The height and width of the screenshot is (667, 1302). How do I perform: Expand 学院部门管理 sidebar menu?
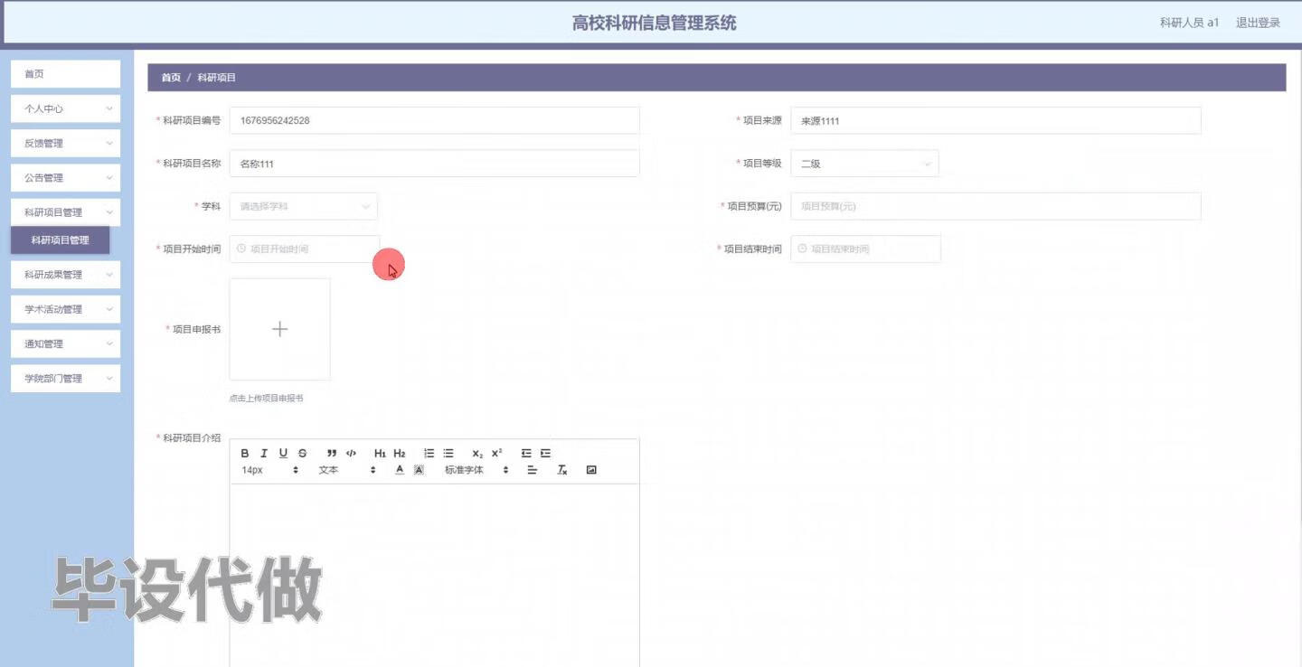(x=65, y=379)
